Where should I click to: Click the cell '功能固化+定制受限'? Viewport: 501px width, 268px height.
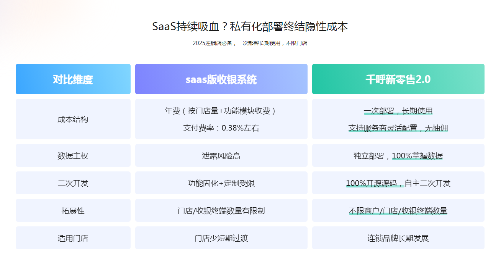[221, 183]
